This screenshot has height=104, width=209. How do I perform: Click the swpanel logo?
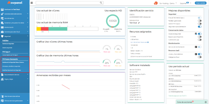(x=15, y=3)
